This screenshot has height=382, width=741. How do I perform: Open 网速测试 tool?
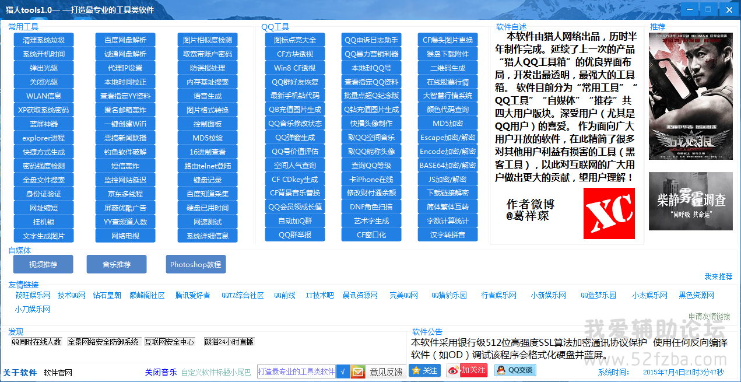pos(208,222)
